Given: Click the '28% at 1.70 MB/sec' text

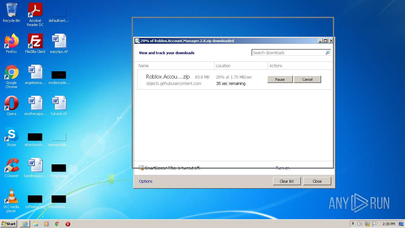Looking at the screenshot, I should [234, 77].
